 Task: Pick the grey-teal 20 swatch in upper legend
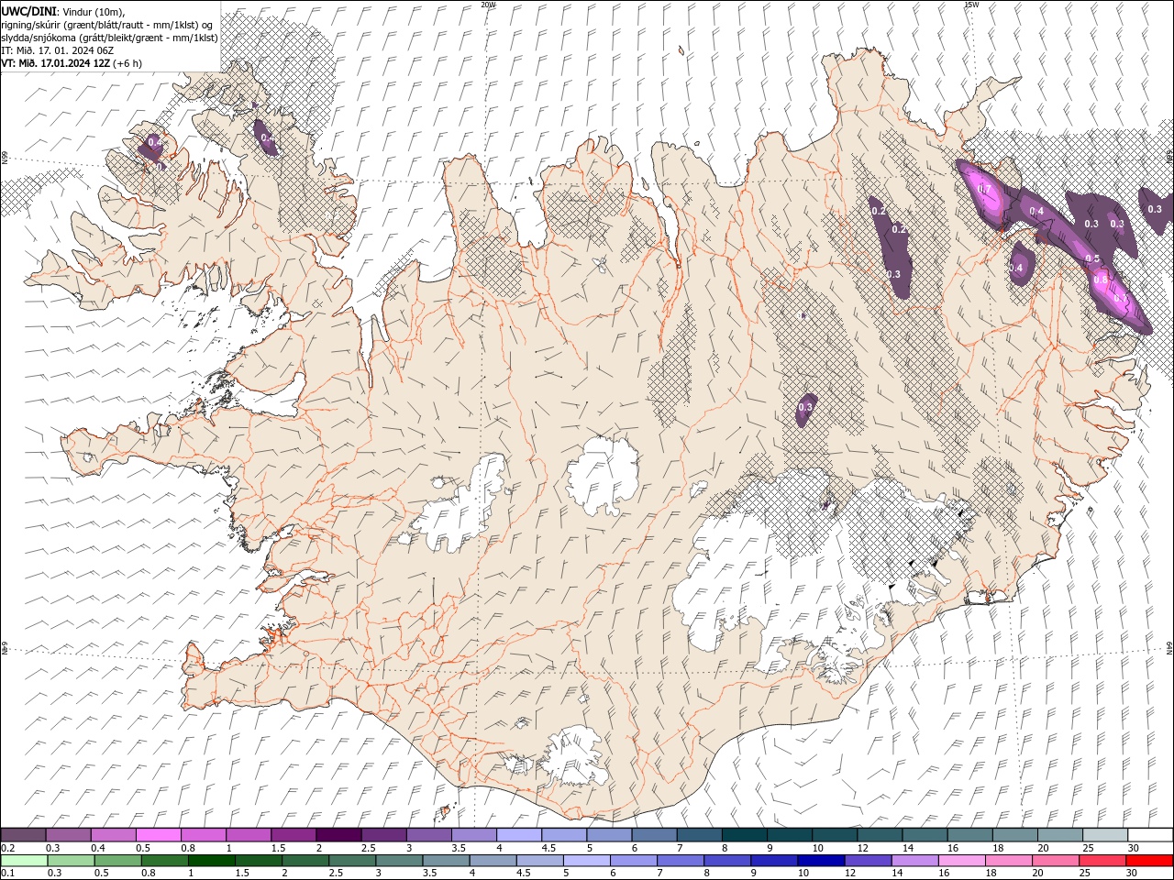[x=1060, y=835]
